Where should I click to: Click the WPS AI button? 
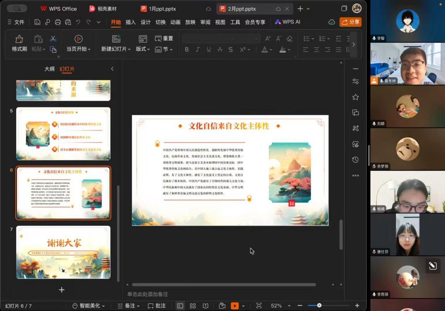[287, 22]
